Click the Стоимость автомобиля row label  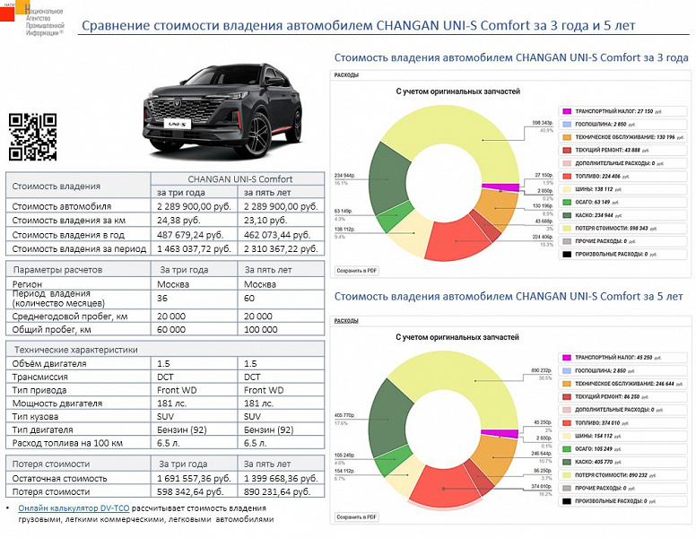tap(62, 206)
